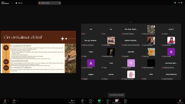Open the Apps panel

(x=108, y=101)
